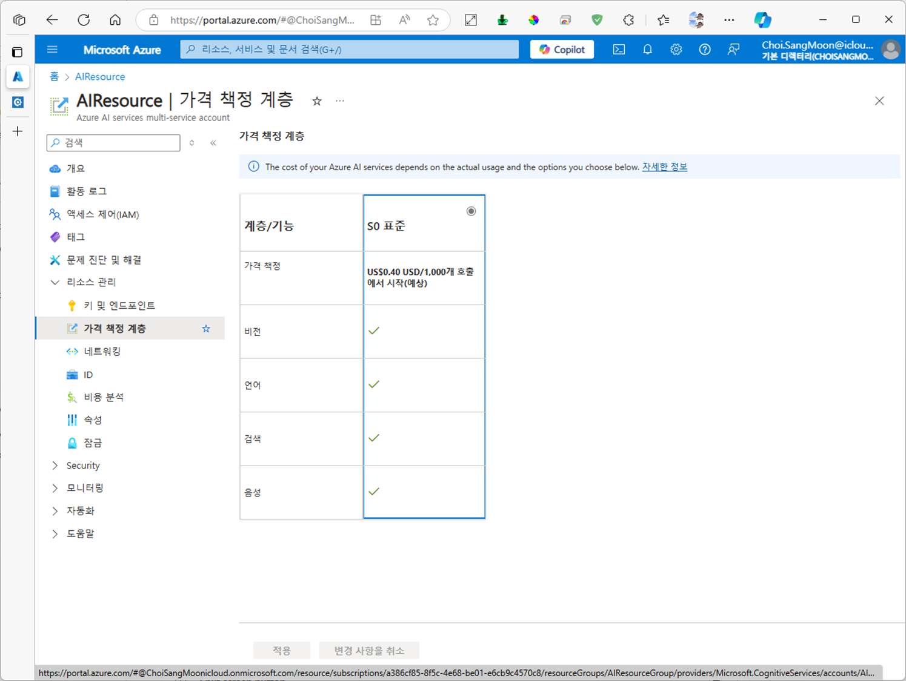Screen dimensions: 906x681
Task: Open the help question mark icon
Action: [x=704, y=50]
